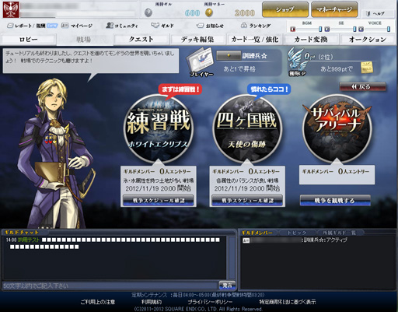Image resolution: width=398 pixels, height=312 pixels.
Task: Switch to the クエスト tab
Action: [x=141, y=40]
